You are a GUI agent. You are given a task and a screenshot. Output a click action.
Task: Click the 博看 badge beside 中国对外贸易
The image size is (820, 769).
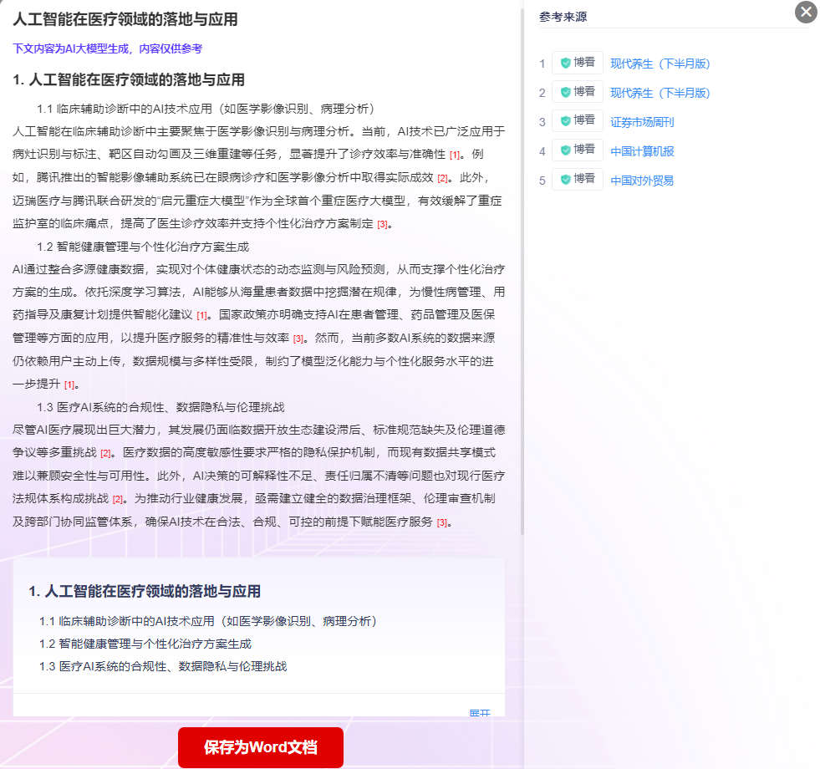click(577, 180)
